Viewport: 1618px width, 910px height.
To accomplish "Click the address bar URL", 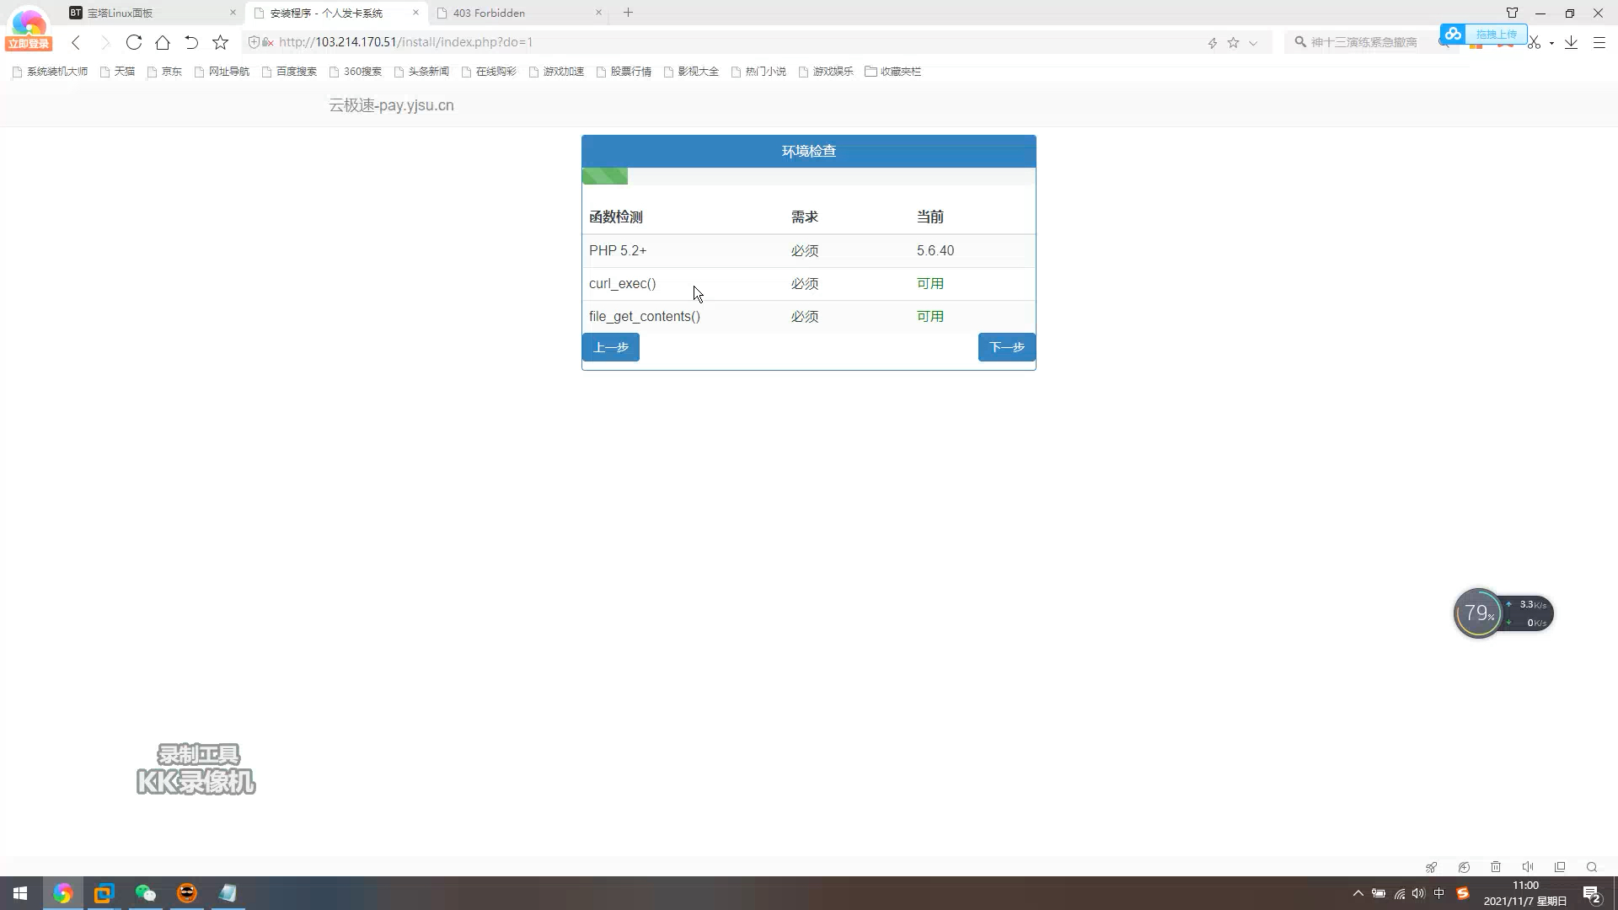I will click(x=405, y=42).
